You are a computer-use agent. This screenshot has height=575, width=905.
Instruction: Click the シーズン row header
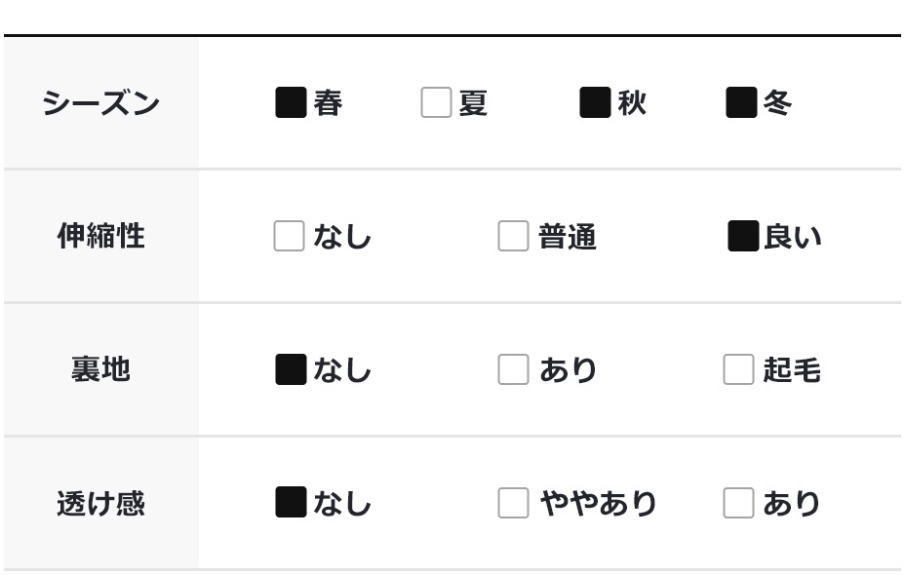pyautogui.click(x=100, y=102)
